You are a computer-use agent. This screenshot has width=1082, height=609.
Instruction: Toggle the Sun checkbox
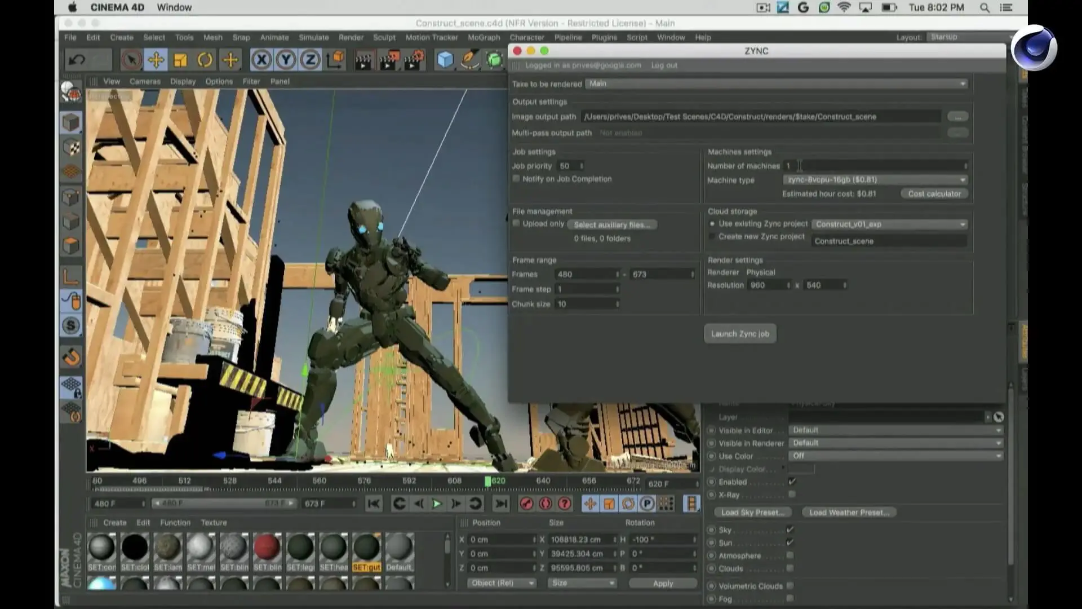coord(790,542)
